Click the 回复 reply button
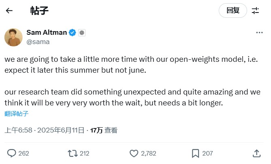Viewport: 271px width, 164px height. (233, 11)
